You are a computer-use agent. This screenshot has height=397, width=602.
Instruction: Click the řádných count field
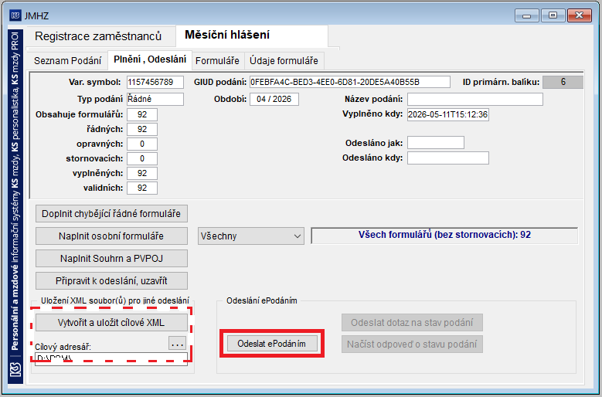point(142,129)
